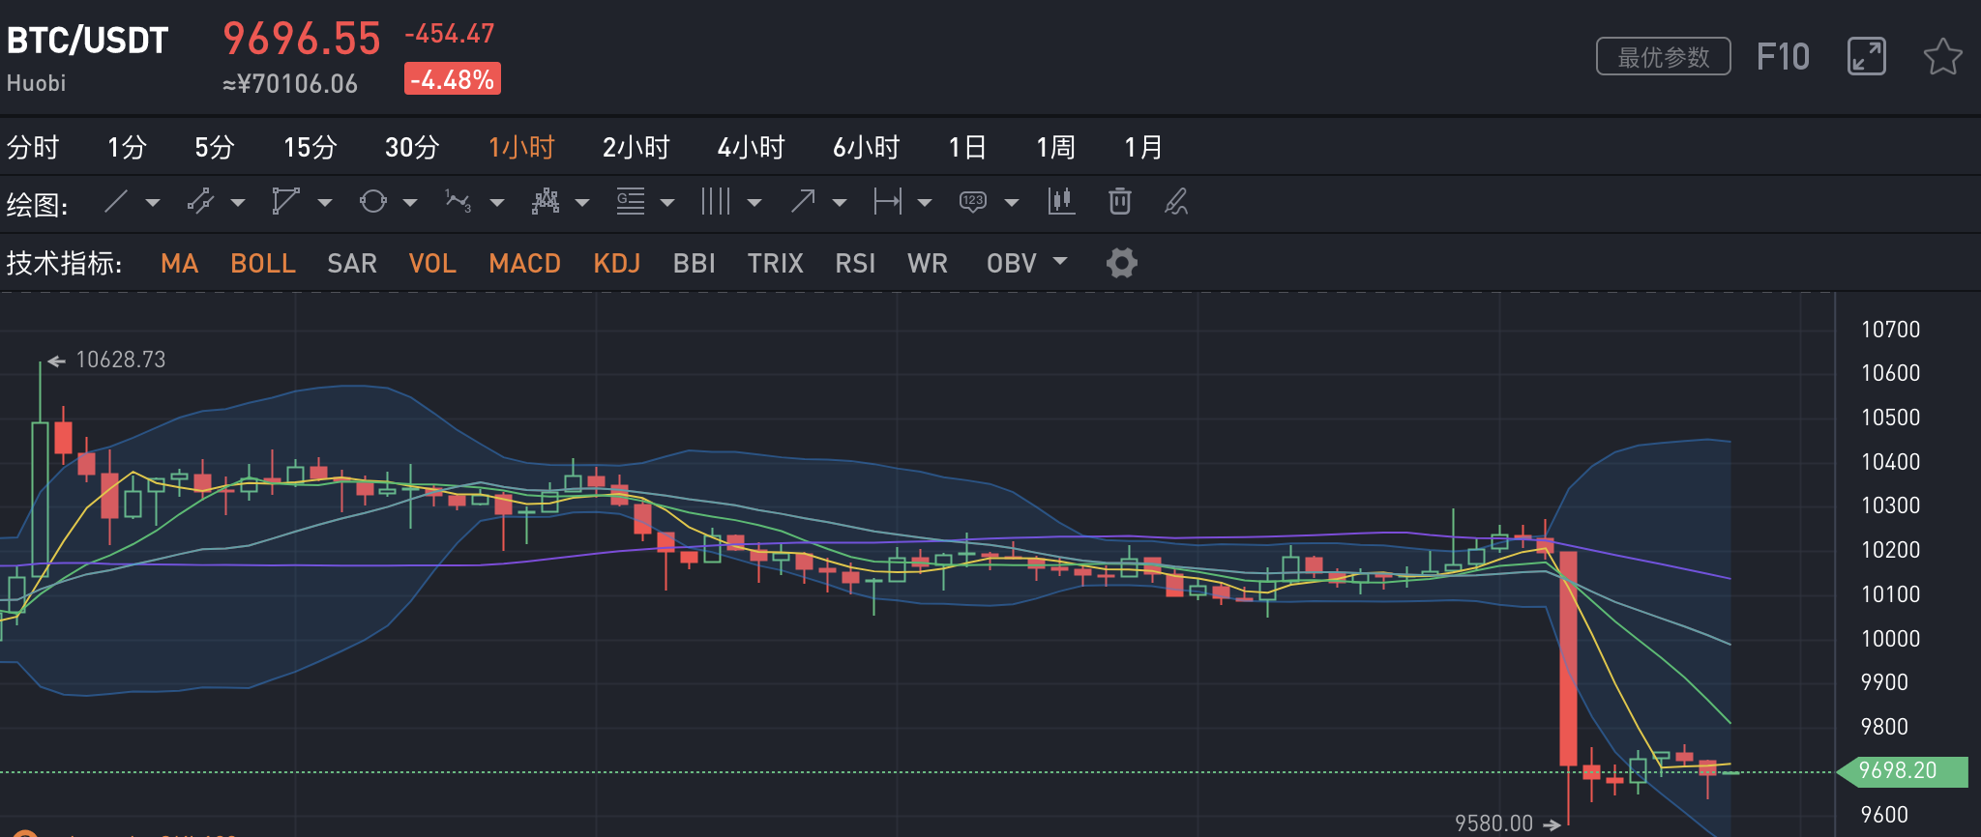Expand the circle tool dropdown
This screenshot has height=837, width=1981.
[x=410, y=203]
